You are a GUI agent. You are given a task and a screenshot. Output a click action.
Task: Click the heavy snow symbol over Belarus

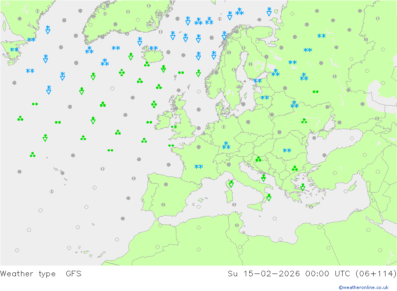point(294,104)
